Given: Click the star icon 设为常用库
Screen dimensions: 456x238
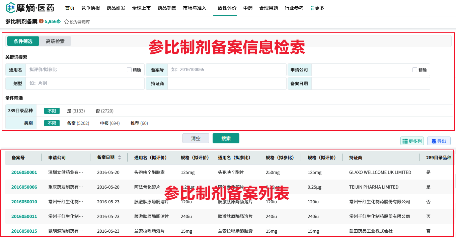Looking at the screenshot, I should coord(67,22).
